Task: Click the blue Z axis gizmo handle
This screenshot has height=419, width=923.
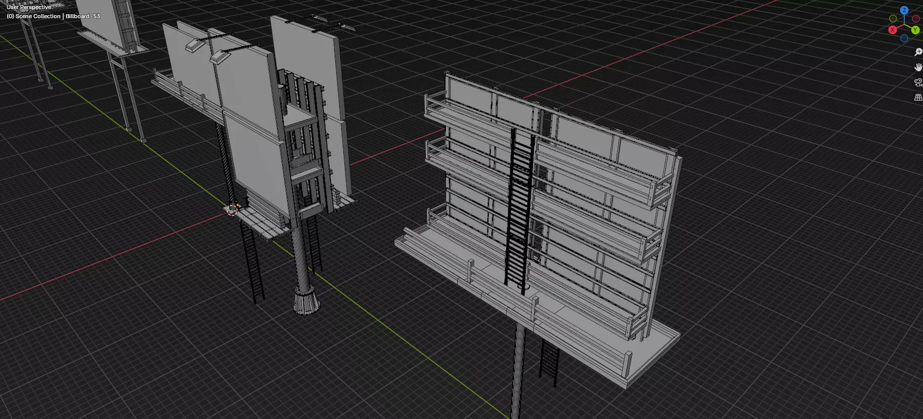Action: 904,10
